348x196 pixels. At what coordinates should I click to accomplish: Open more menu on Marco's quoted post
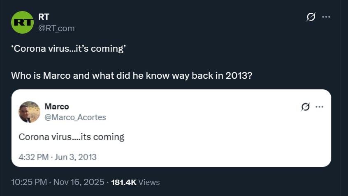click(x=319, y=107)
